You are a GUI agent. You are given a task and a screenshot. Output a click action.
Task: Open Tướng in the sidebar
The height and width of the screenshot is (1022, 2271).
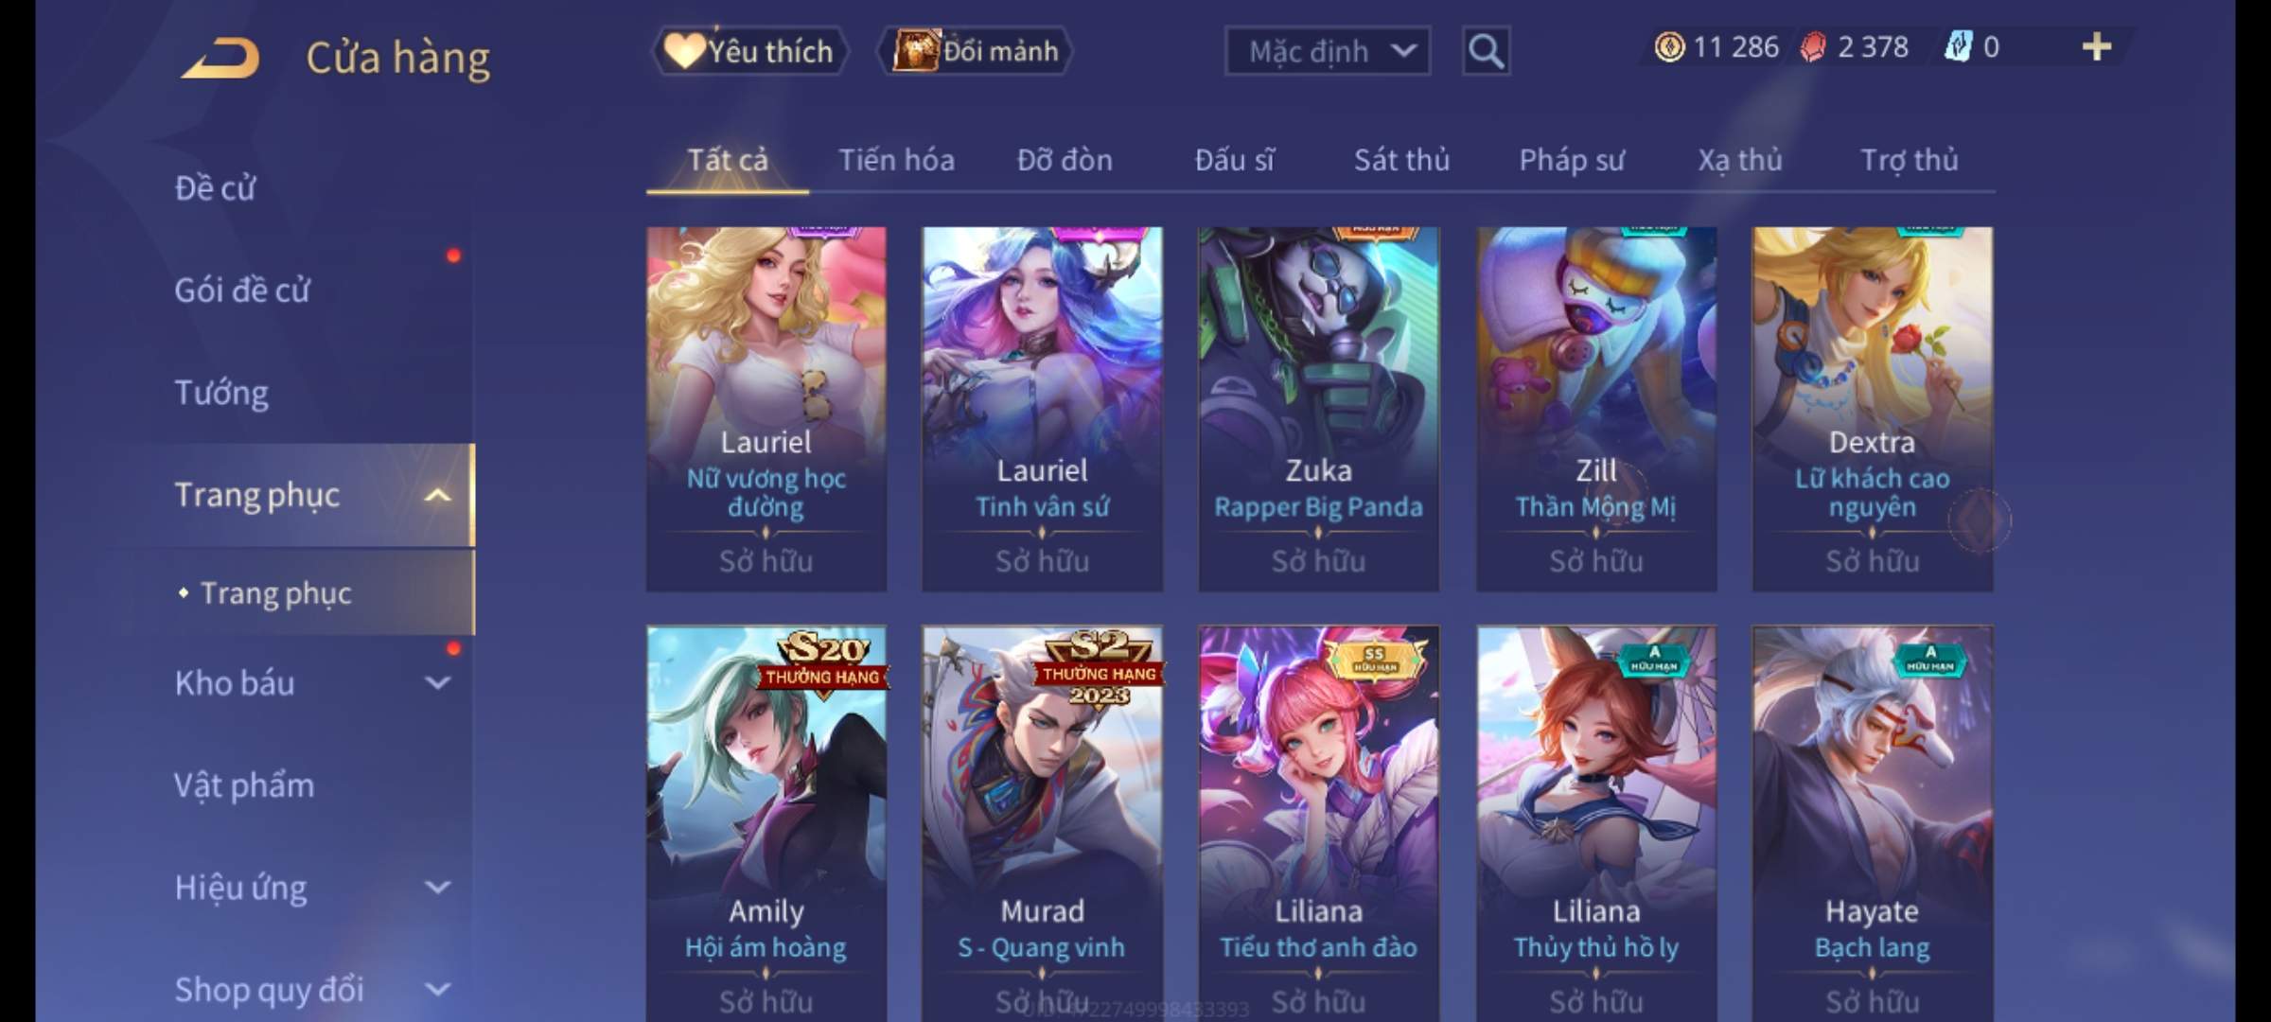coord(221,393)
